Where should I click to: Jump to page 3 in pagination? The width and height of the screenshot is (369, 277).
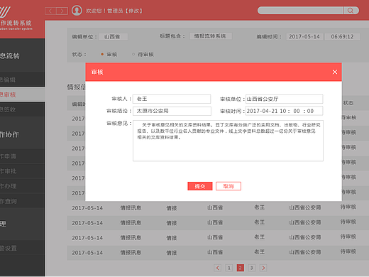pyautogui.click(x=252, y=268)
